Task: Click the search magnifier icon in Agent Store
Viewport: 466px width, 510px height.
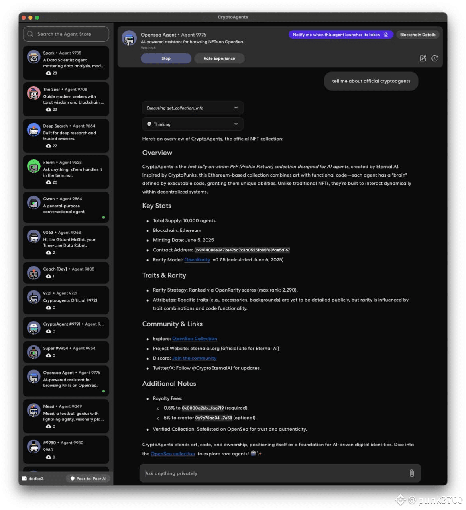Action: [30, 34]
